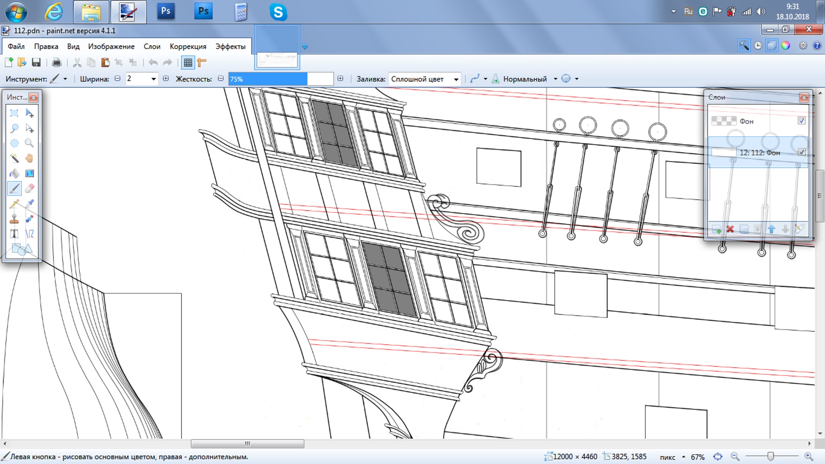Move layer up with blue arrow
The image size is (825, 464).
(x=771, y=229)
